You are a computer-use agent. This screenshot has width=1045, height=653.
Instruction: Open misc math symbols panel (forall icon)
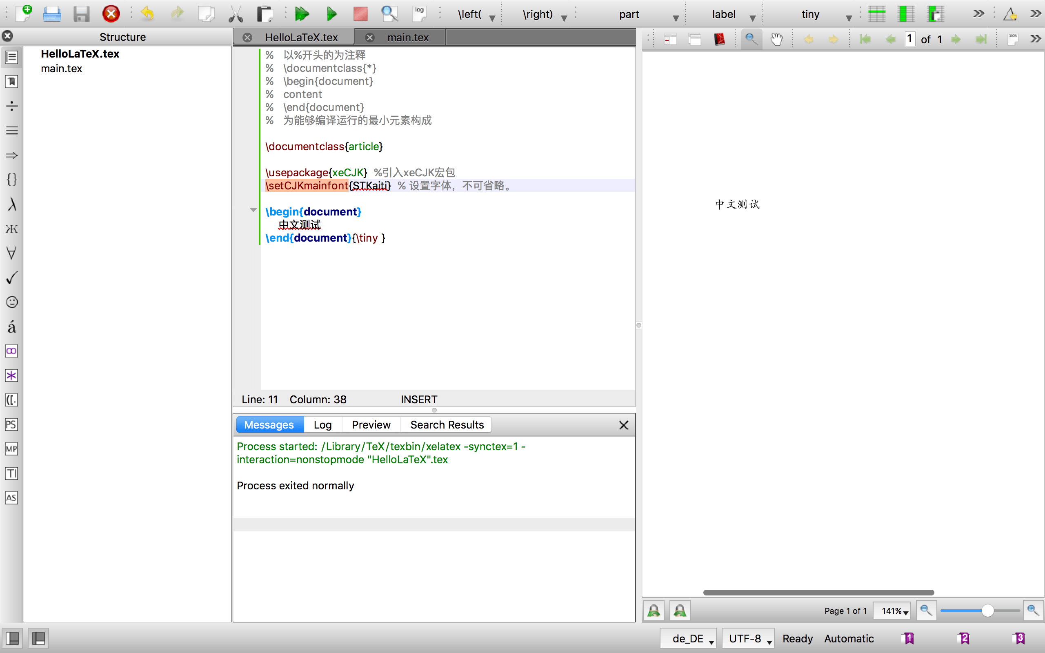(x=12, y=253)
